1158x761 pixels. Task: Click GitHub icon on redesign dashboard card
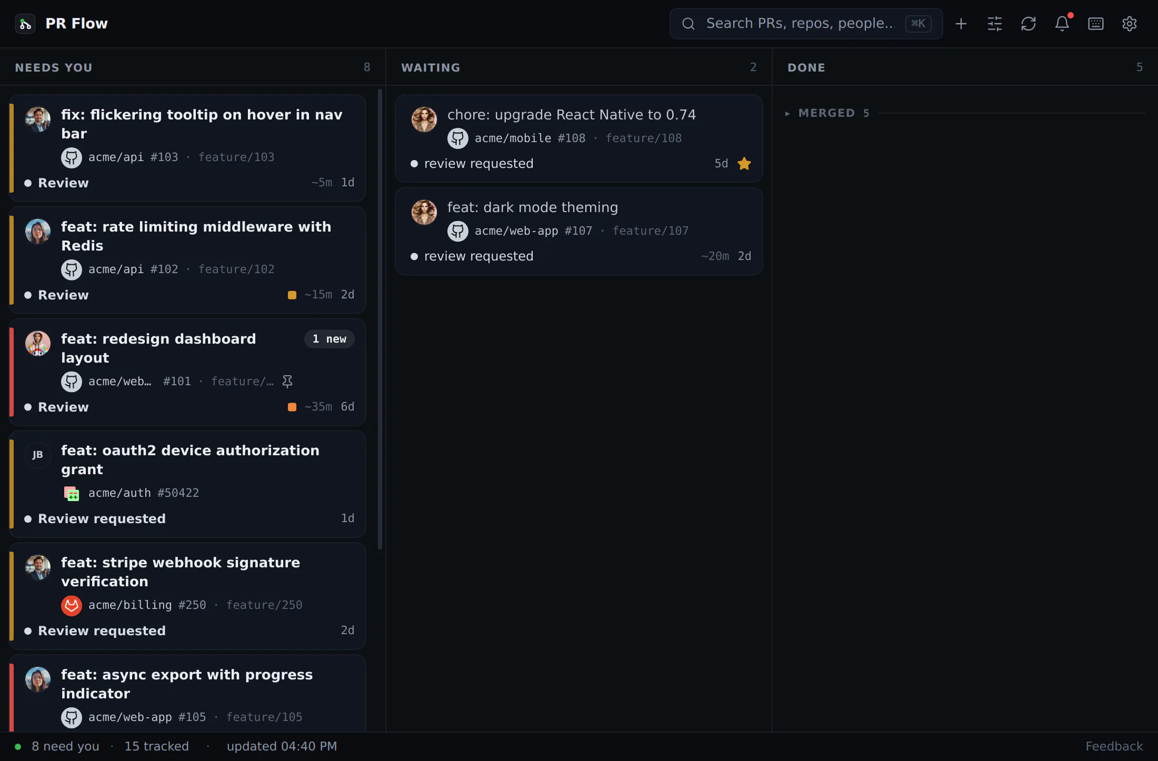[x=72, y=382]
